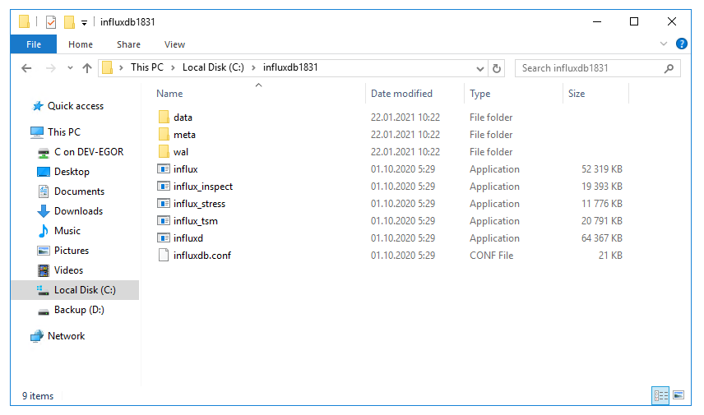
Task: Go back with the Back arrow
Action: pos(26,68)
